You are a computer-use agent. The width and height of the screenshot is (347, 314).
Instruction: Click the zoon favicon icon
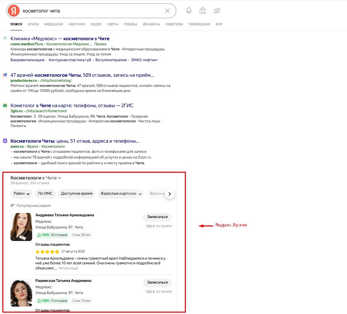[5, 141]
